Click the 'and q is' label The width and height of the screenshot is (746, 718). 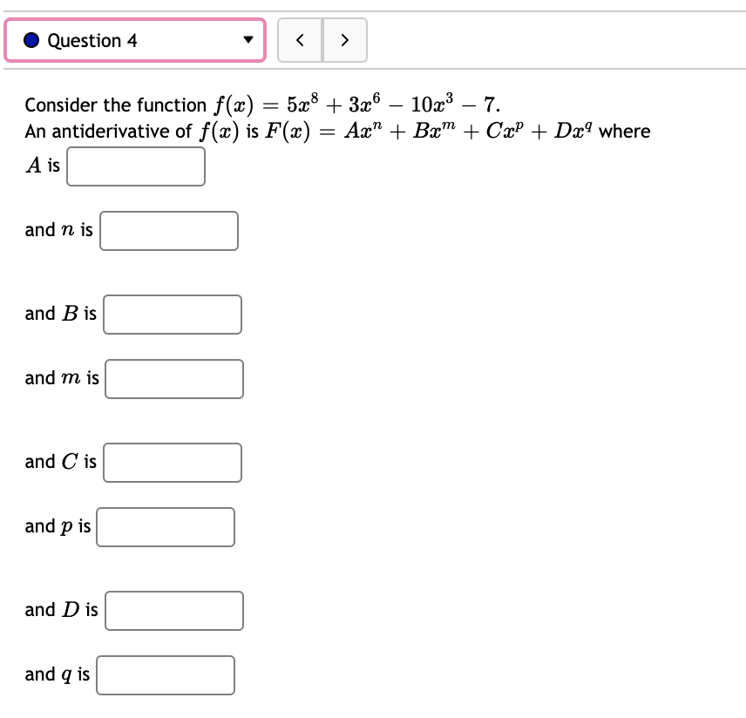[x=58, y=674]
